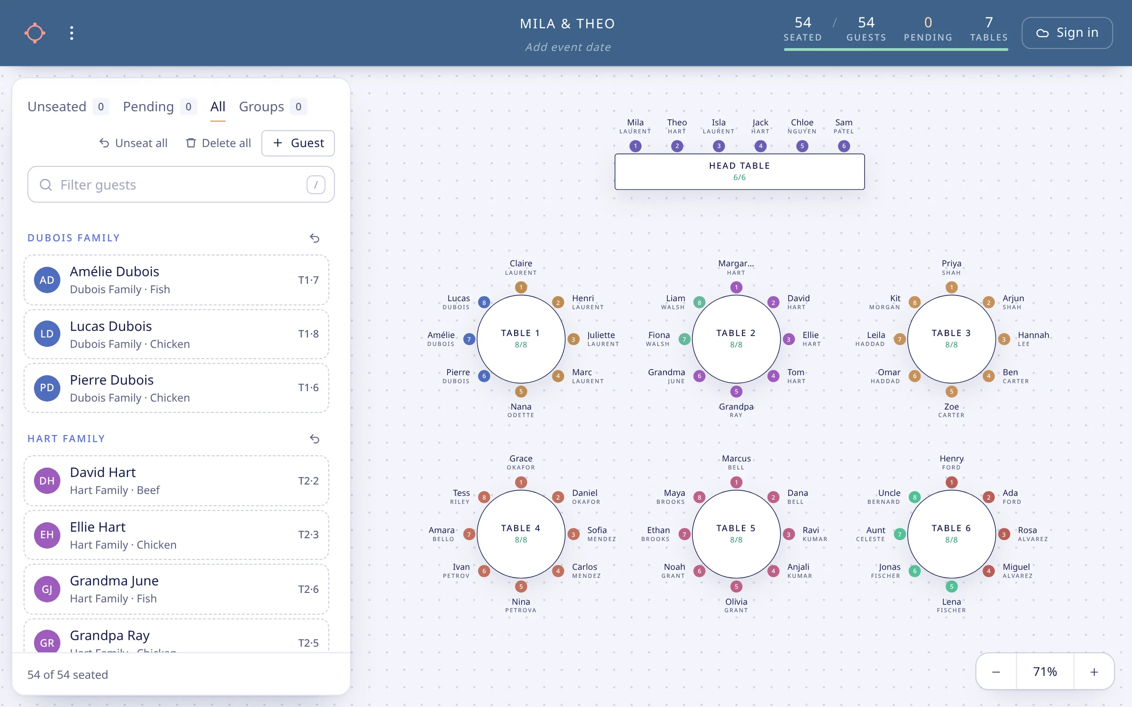The width and height of the screenshot is (1132, 707).
Task: Click Marcus Bell's seat marker
Action: point(736,482)
